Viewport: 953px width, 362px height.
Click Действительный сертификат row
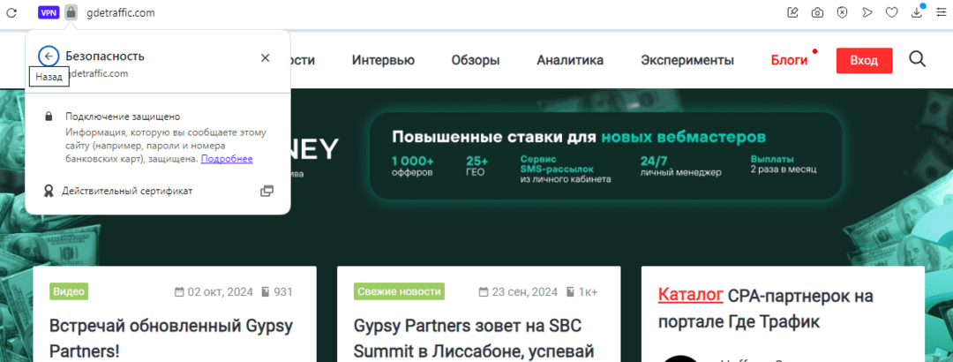point(158,191)
